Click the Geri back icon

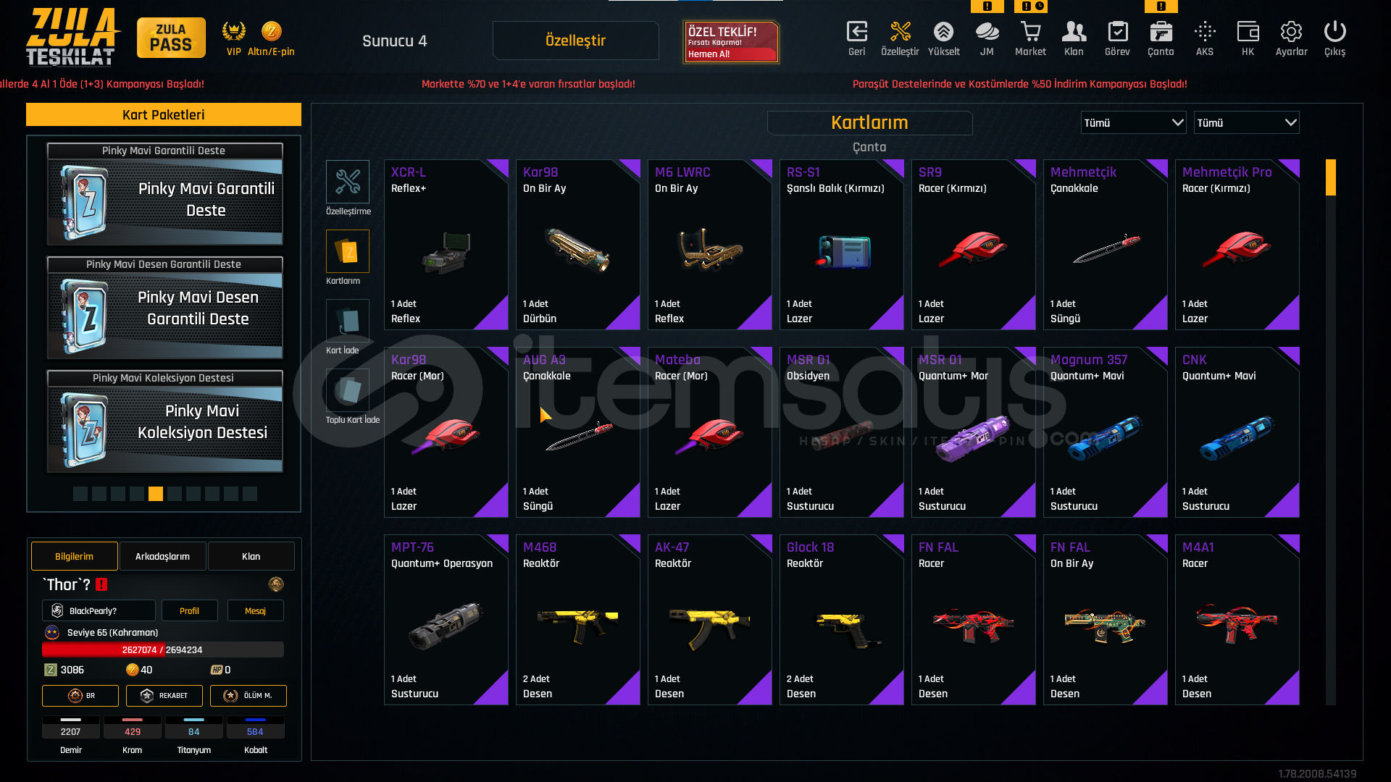coord(857,38)
